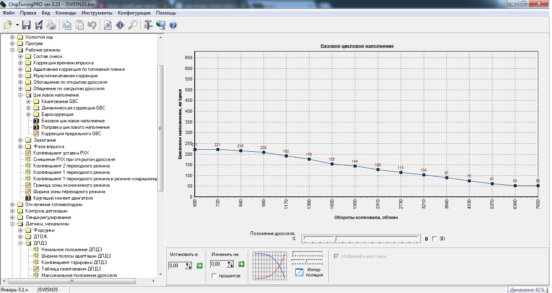Expand the 'Холостой ход' folder

12,37
